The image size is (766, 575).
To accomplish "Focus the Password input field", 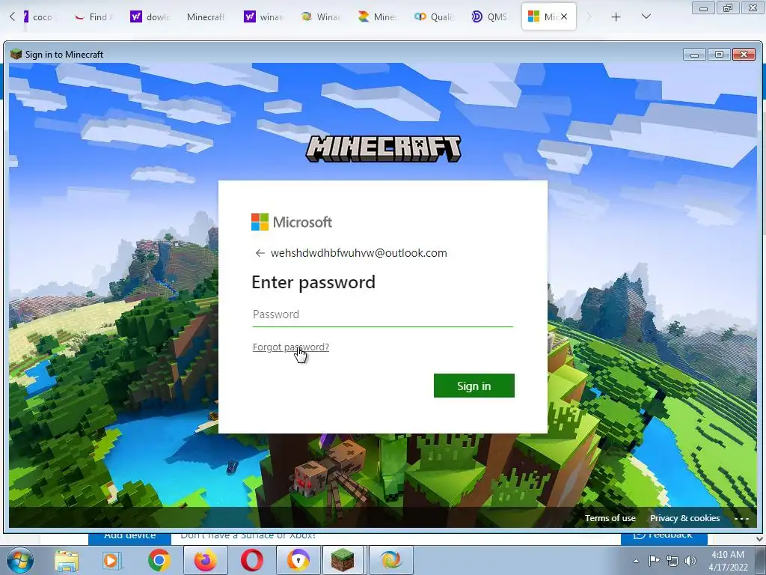I will pyautogui.click(x=382, y=314).
